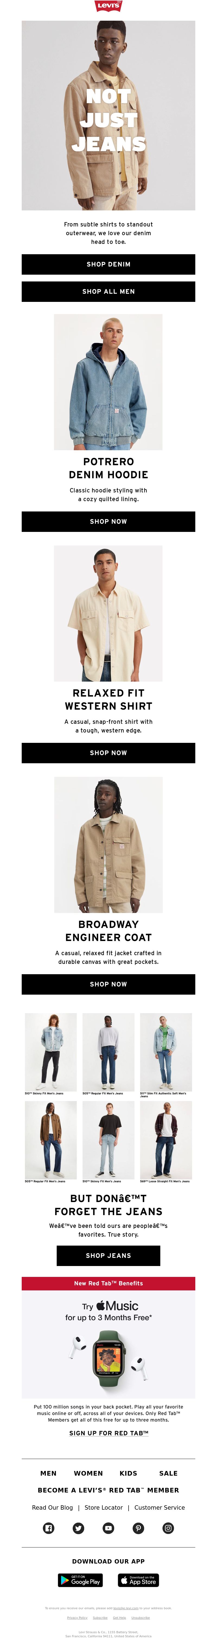Viewport: 217px width, 1652px height.
Task: Follow the SIGN UP FOR RED TAB link
Action: point(108,1432)
